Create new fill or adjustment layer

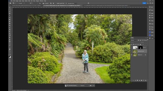(x=140, y=80)
